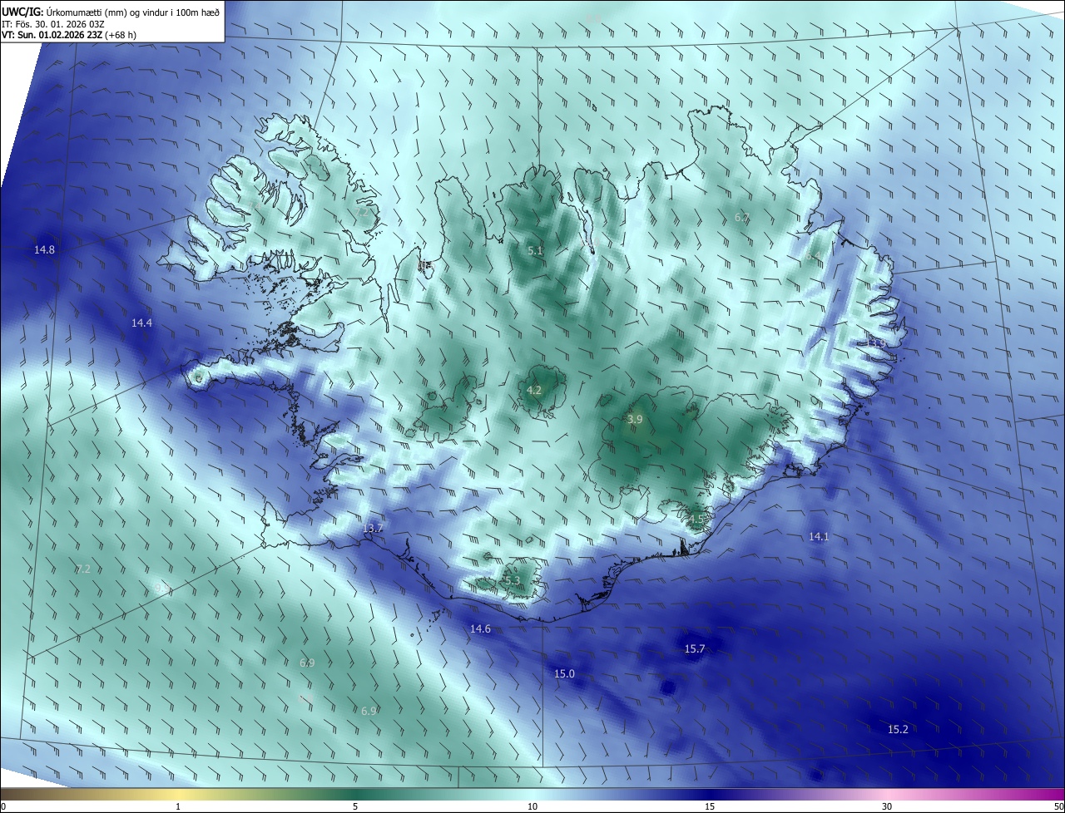The width and height of the screenshot is (1065, 813).
Task: Select the valid time 'VT: Sun. 01.02.2026 23Z (+68 h)'
Action: pyautogui.click(x=69, y=35)
